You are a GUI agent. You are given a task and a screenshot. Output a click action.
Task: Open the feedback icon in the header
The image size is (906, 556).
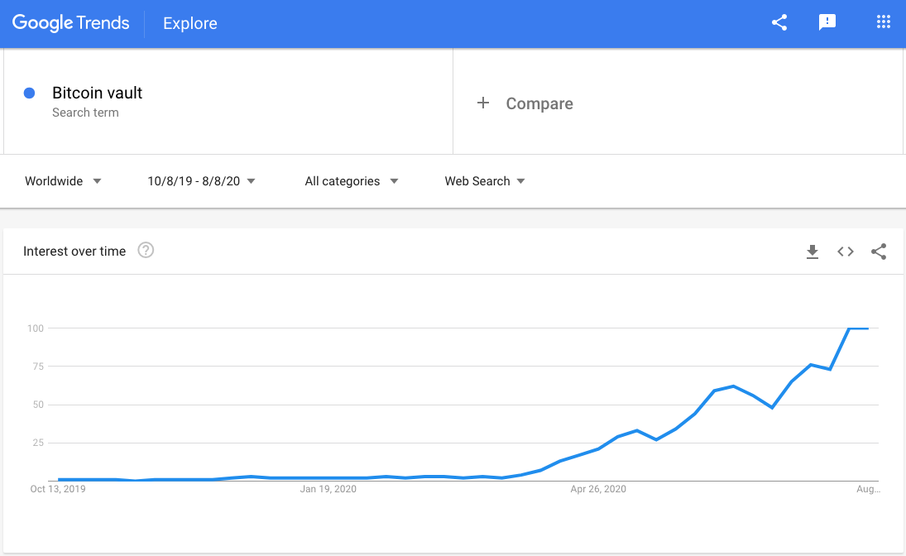(x=827, y=22)
